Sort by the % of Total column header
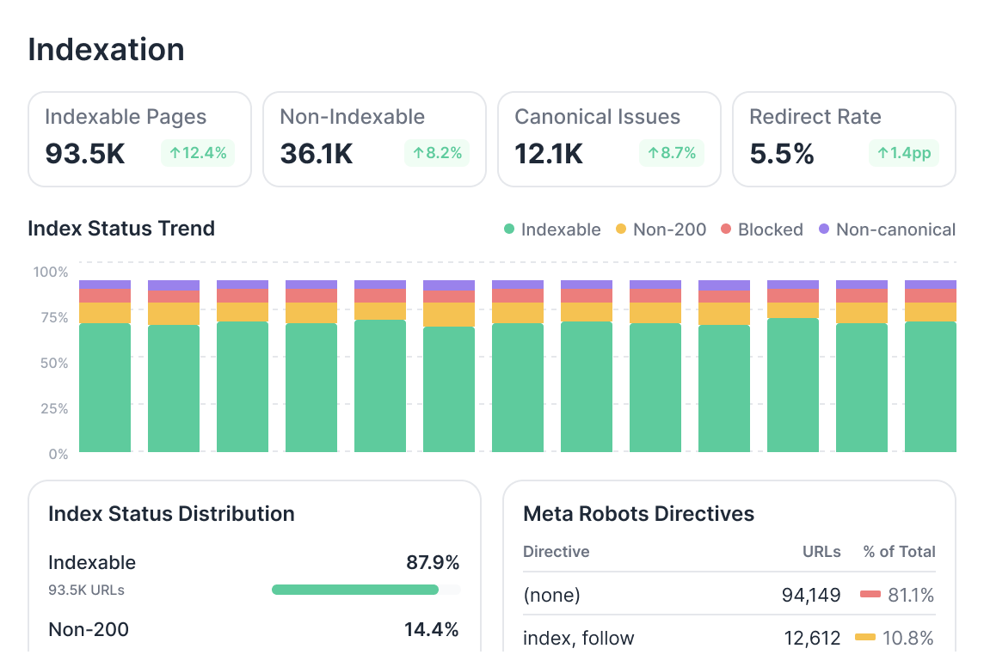Viewport: 984px width, 667px height. click(899, 552)
